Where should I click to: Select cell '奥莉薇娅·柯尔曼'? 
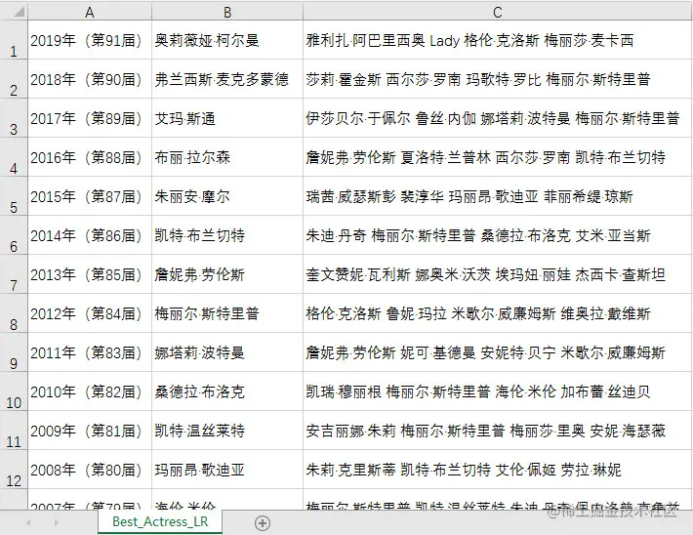coord(227,40)
